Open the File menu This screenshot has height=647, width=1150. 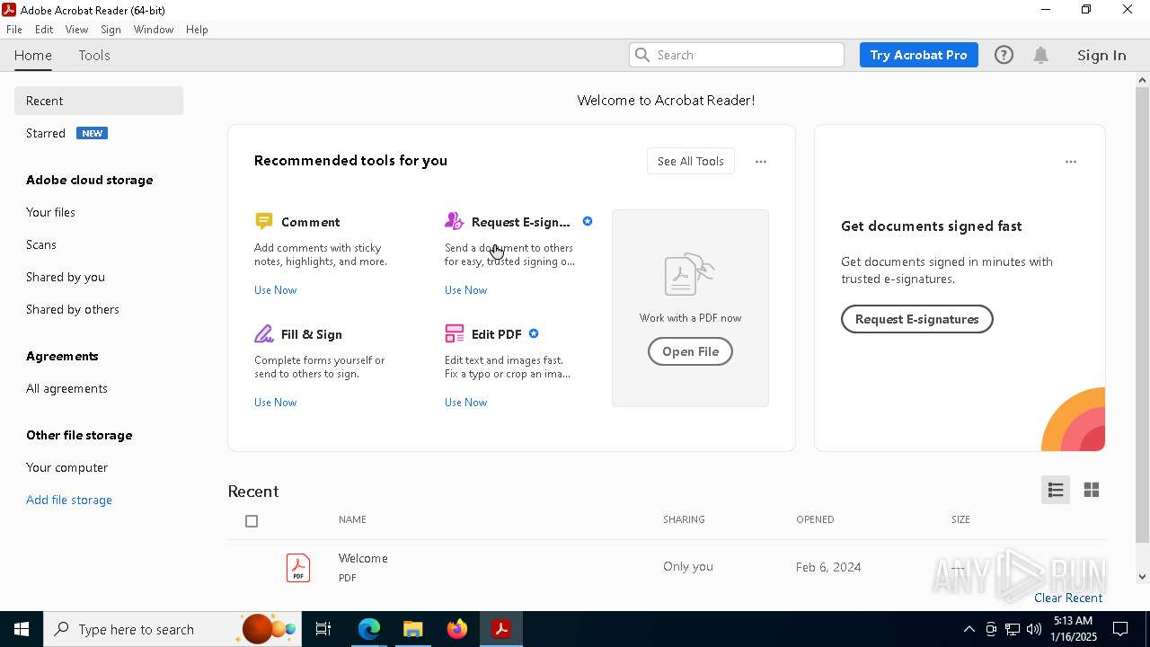pyautogui.click(x=14, y=30)
